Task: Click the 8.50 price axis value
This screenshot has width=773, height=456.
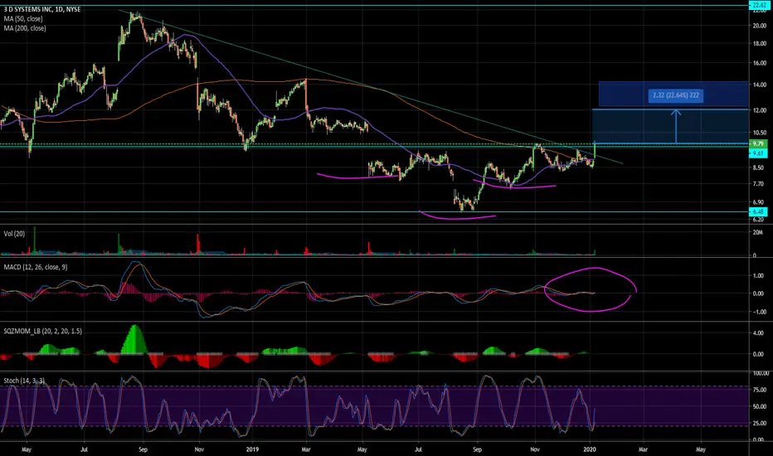Action: (x=759, y=168)
